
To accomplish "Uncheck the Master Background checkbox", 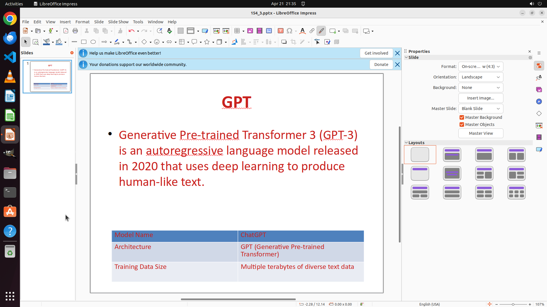I will (x=462, y=117).
